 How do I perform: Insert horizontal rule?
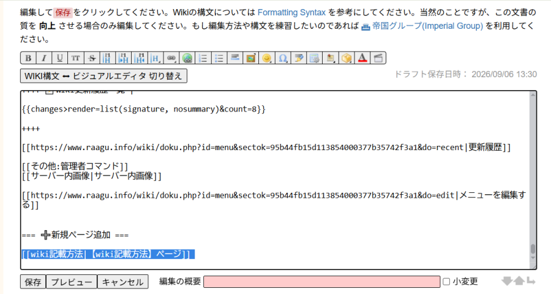coord(235,58)
